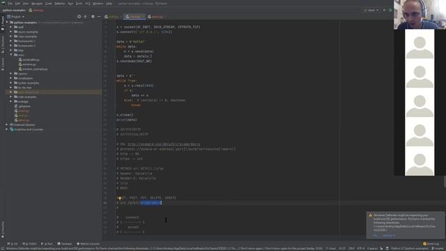The height and width of the screenshot is (251, 446).
Task: Open the Event Log
Action: pyautogui.click(x=431, y=244)
